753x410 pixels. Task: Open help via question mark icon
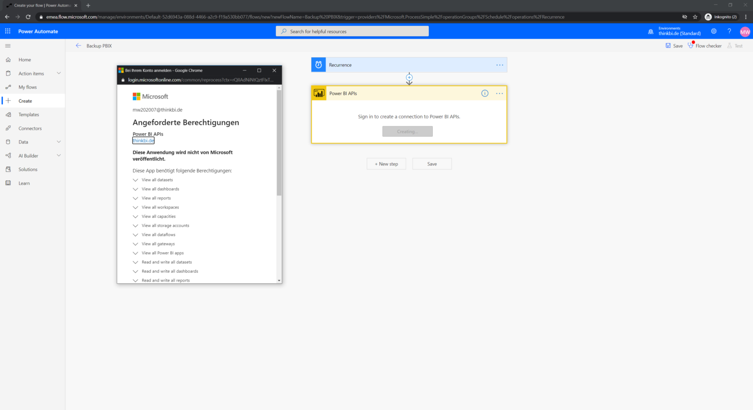pyautogui.click(x=729, y=31)
